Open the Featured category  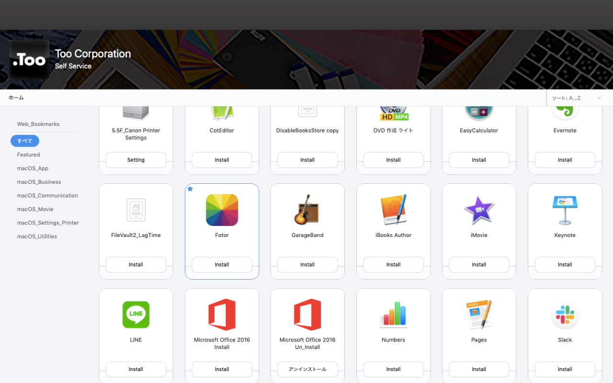[x=28, y=155]
